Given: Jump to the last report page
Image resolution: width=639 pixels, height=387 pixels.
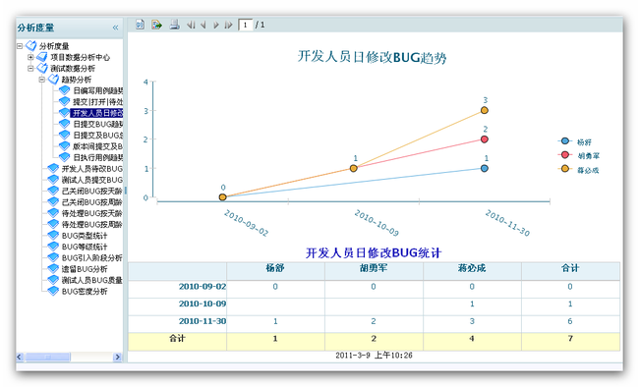Looking at the screenshot, I should tap(228, 26).
